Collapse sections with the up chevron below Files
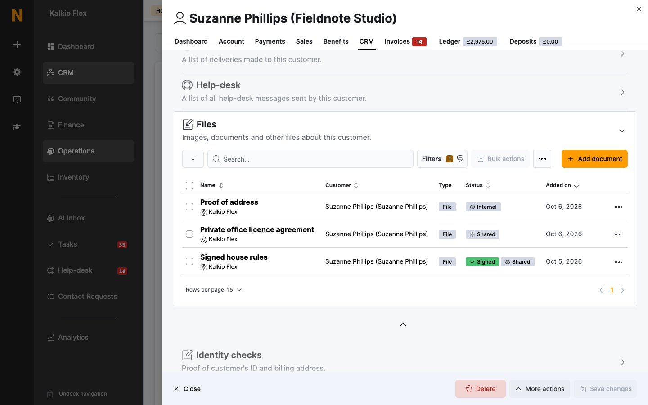This screenshot has width=648, height=405. 403,324
